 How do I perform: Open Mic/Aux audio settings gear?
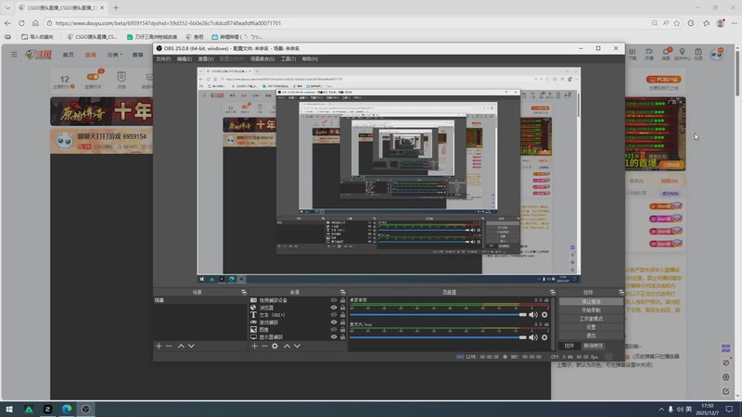pyautogui.click(x=544, y=337)
